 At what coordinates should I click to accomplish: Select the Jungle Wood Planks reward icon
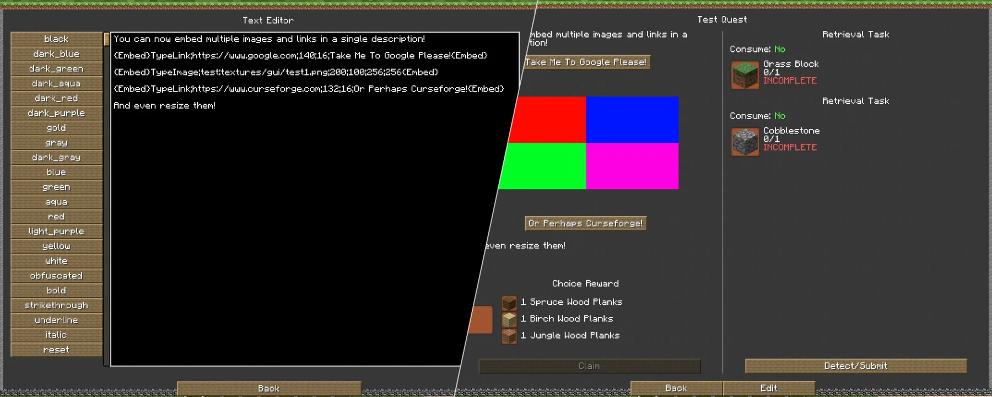pos(509,336)
